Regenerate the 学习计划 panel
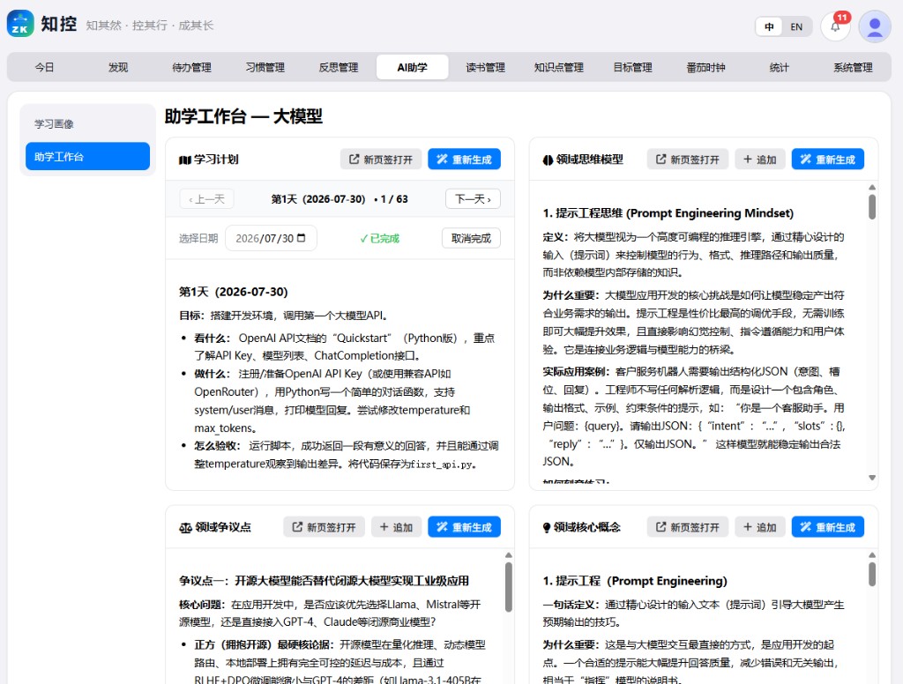Screen dimensions: 903x684 464,159
